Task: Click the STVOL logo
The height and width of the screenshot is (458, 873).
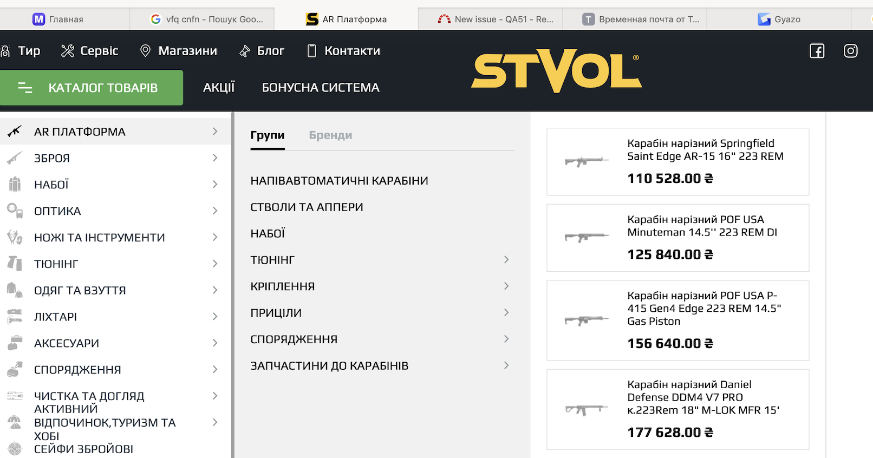Action: tap(557, 71)
